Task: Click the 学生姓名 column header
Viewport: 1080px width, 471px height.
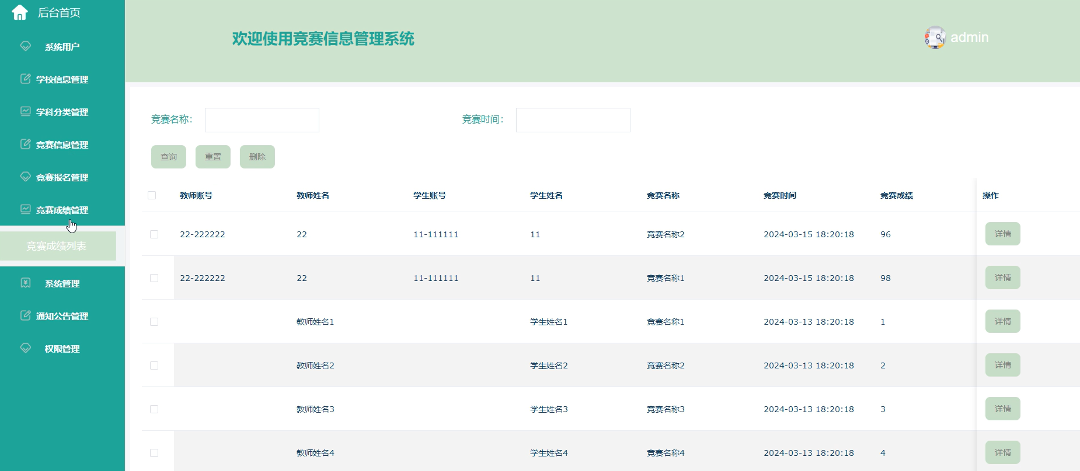Action: pyautogui.click(x=546, y=195)
